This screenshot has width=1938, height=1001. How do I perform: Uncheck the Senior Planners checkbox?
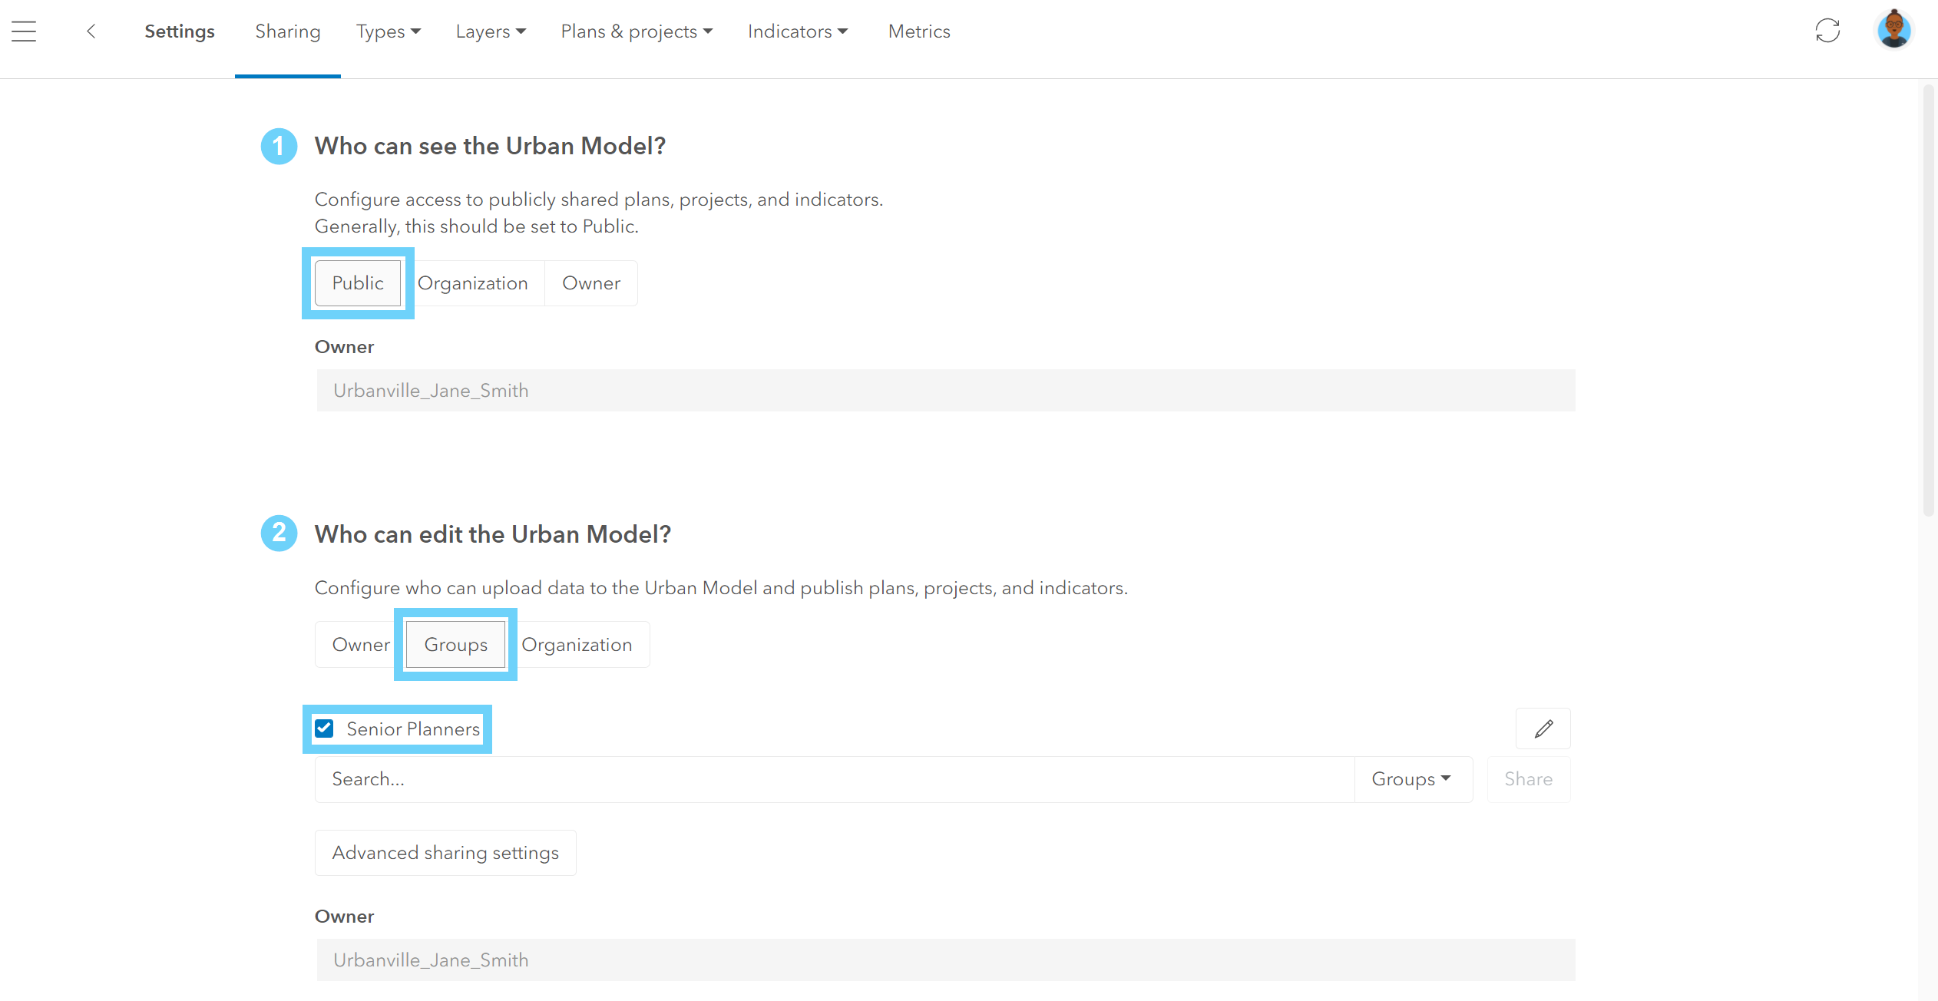(325, 728)
